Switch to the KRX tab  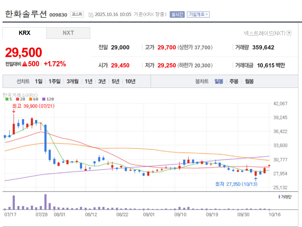(25, 33)
